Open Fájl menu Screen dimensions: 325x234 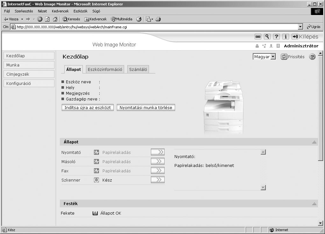pos(7,11)
